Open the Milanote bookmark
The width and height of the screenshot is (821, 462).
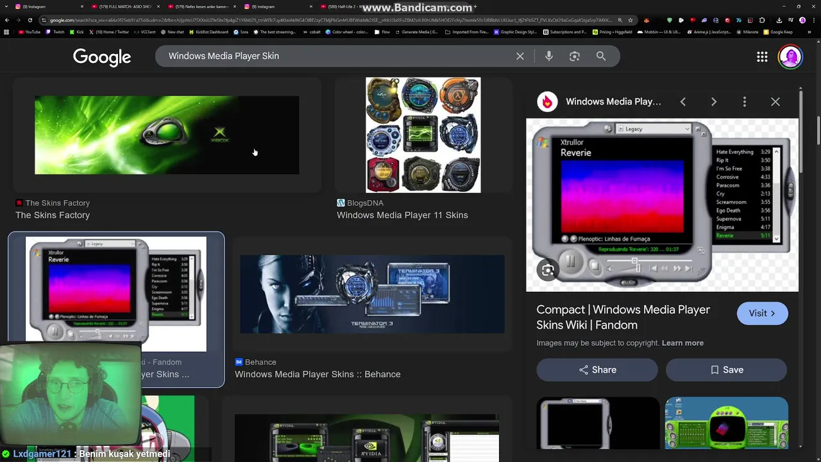(747, 31)
